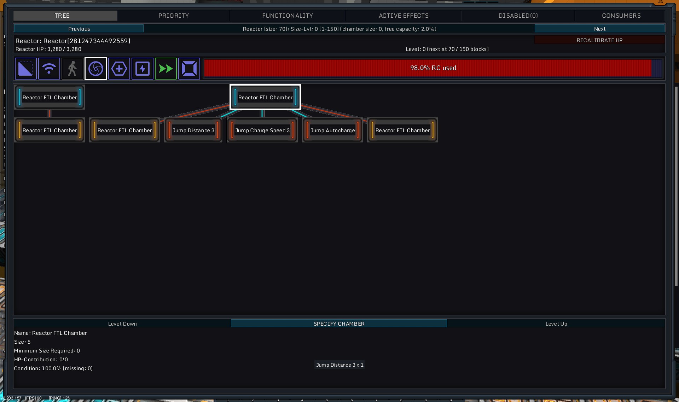This screenshot has height=402, width=679.
Task: Select the Jump Charge Speed 3 node
Action: click(x=262, y=130)
